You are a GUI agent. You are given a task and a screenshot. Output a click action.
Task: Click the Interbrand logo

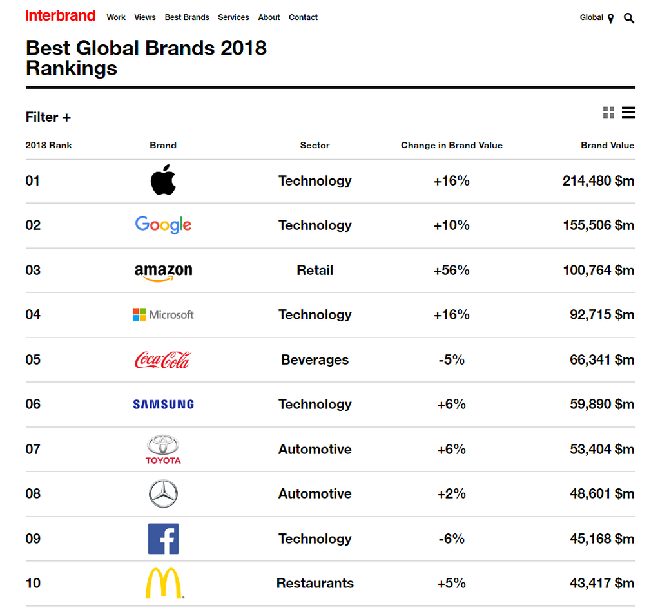(x=60, y=15)
